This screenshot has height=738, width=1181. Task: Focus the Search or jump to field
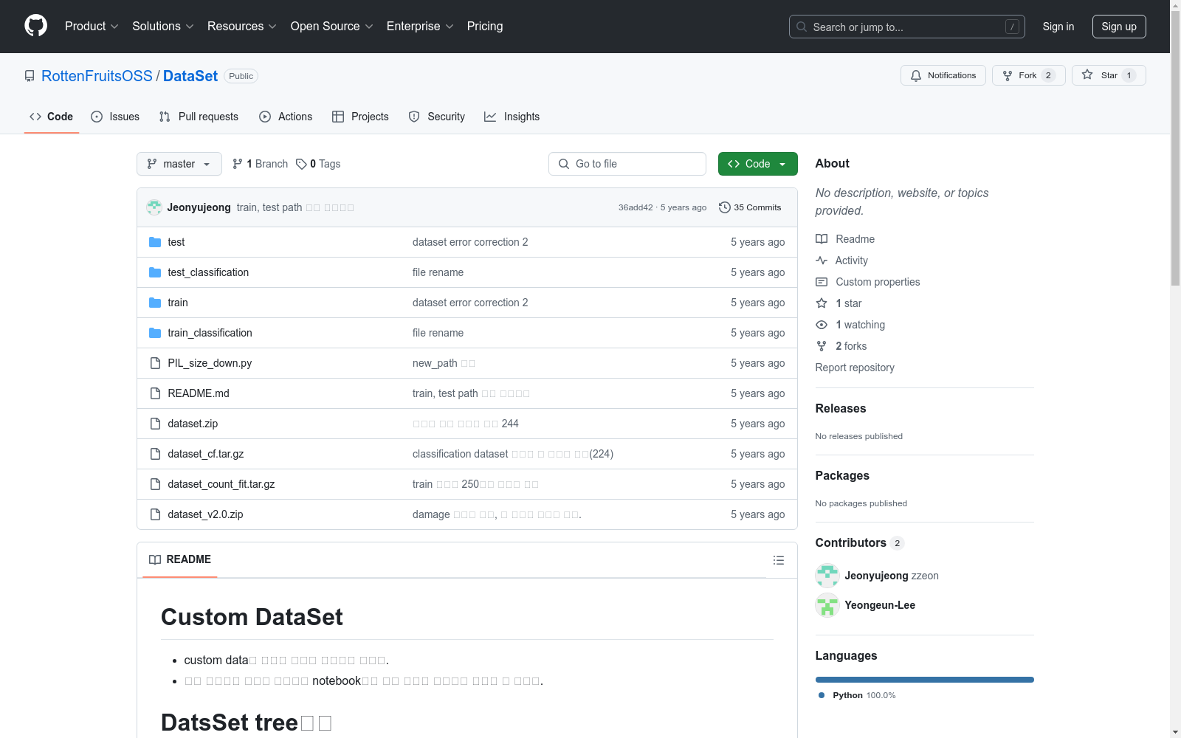click(906, 27)
